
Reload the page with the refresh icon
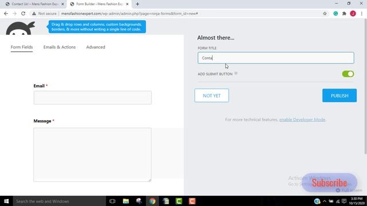(x=23, y=14)
